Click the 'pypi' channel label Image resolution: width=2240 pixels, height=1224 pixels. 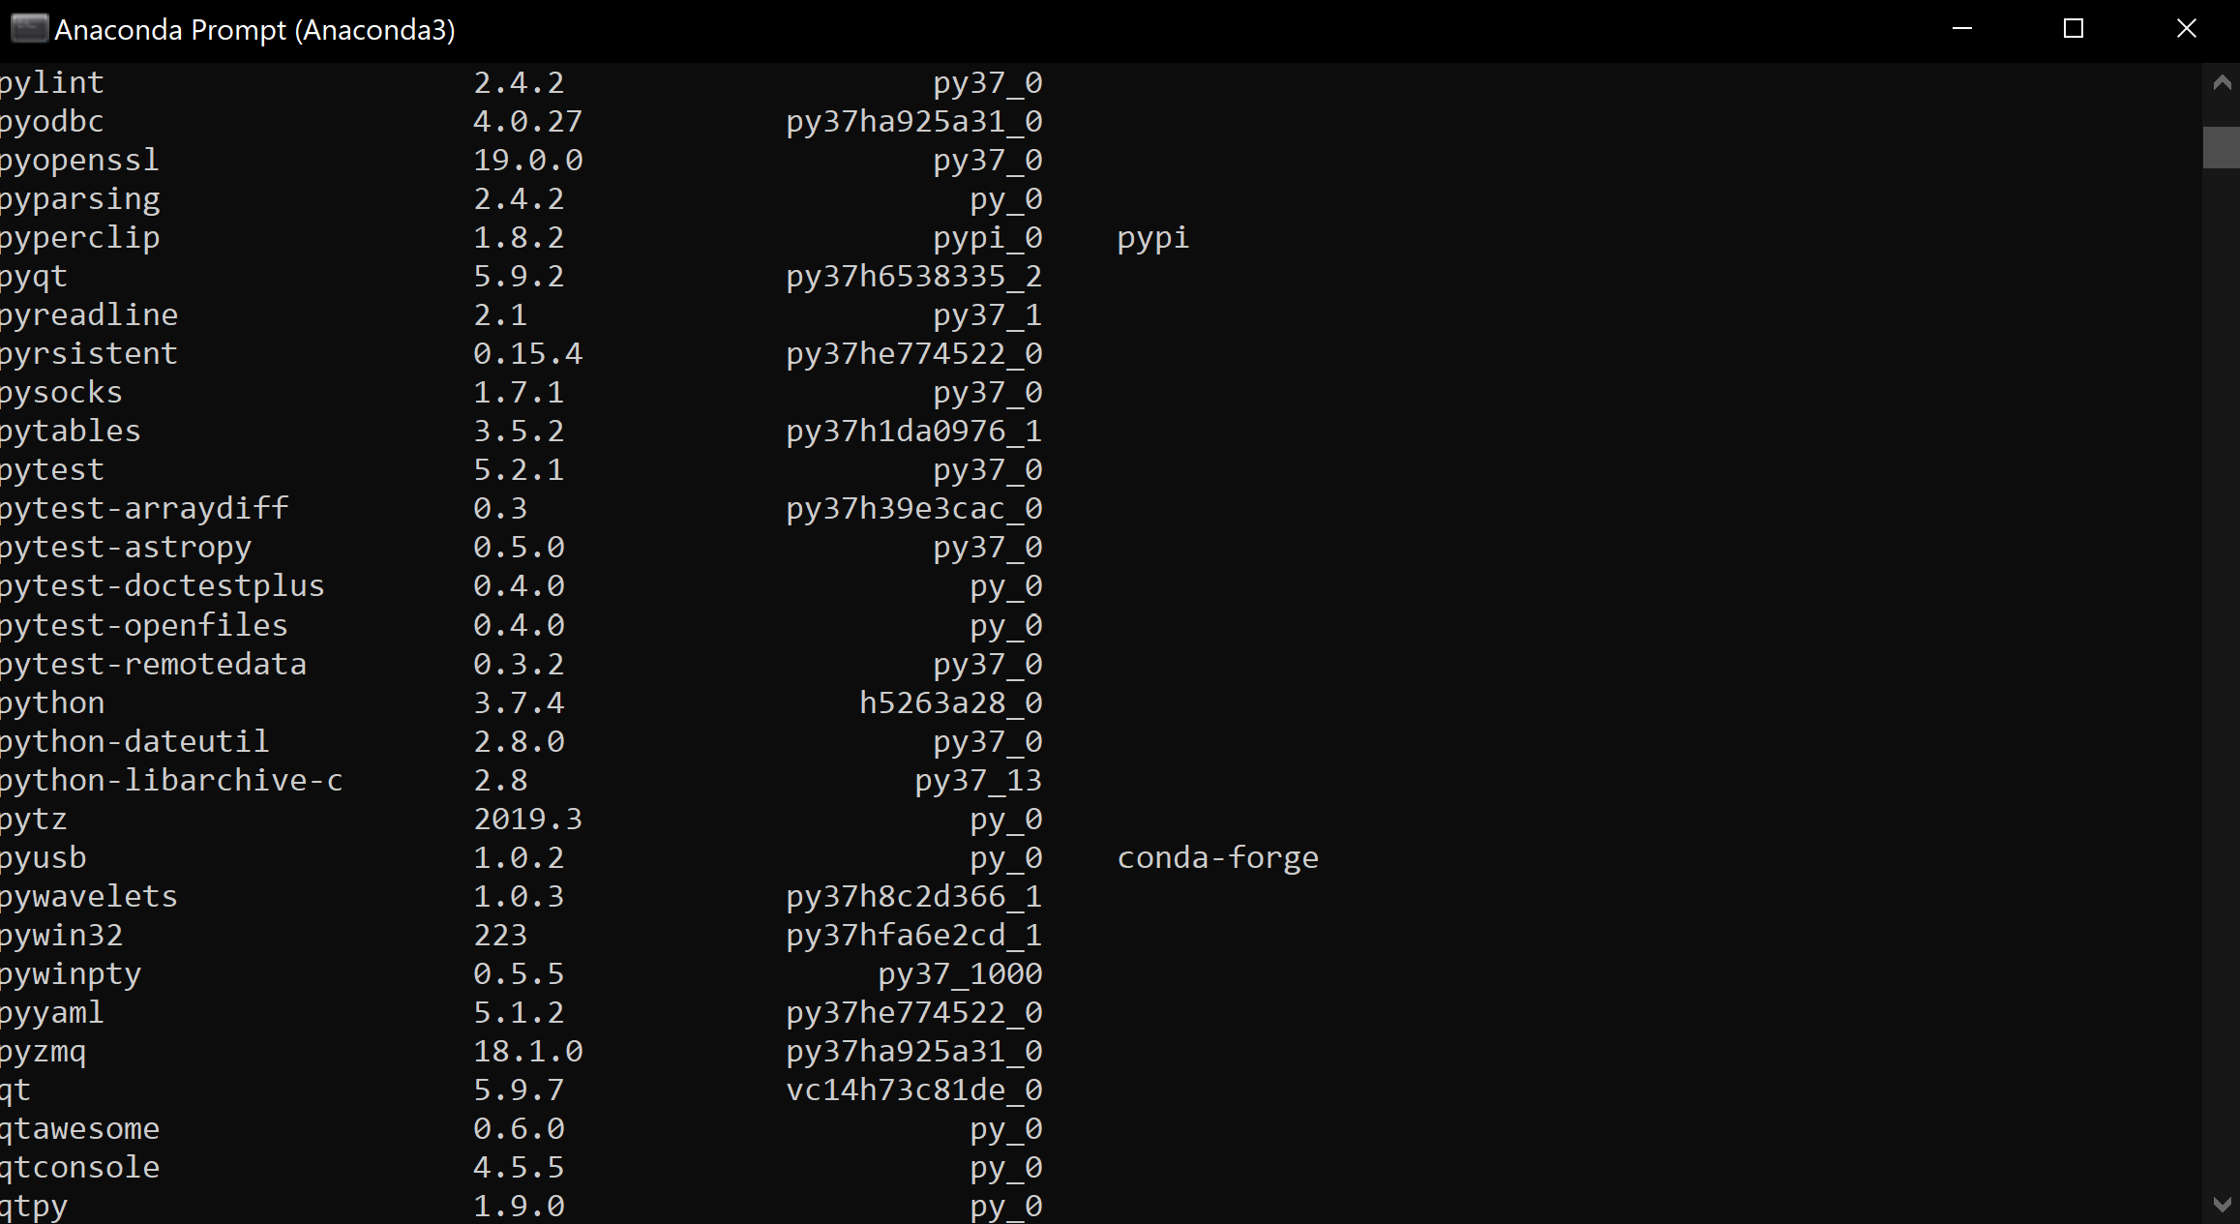(x=1152, y=238)
